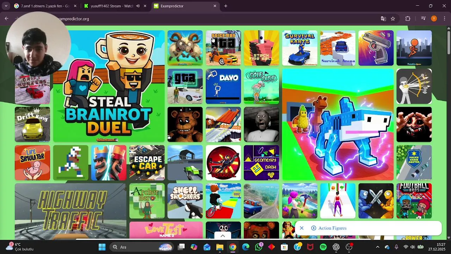Open the Chrome media control button

(424, 19)
